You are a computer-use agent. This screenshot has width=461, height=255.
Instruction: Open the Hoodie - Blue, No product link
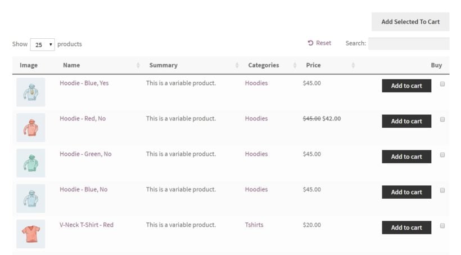[84, 189]
